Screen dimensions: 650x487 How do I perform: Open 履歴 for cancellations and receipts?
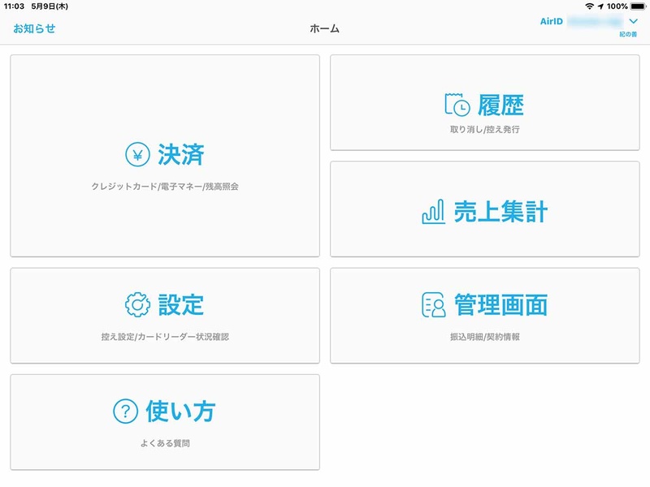[486, 101]
